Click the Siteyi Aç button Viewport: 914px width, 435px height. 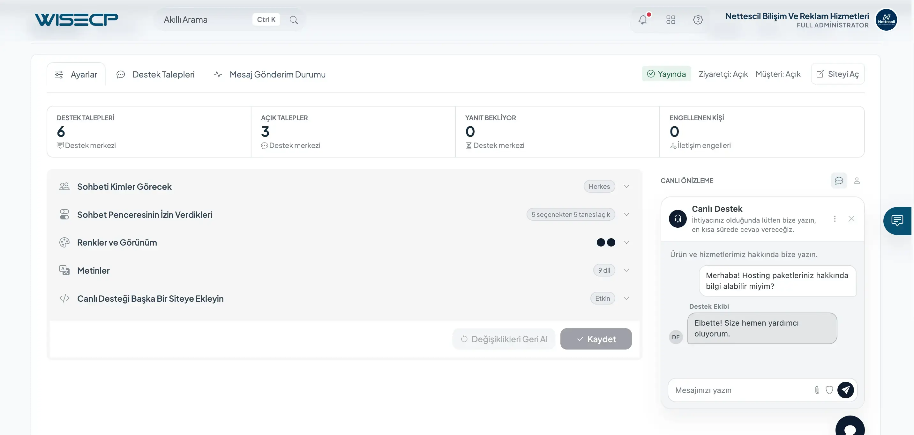[x=838, y=74]
